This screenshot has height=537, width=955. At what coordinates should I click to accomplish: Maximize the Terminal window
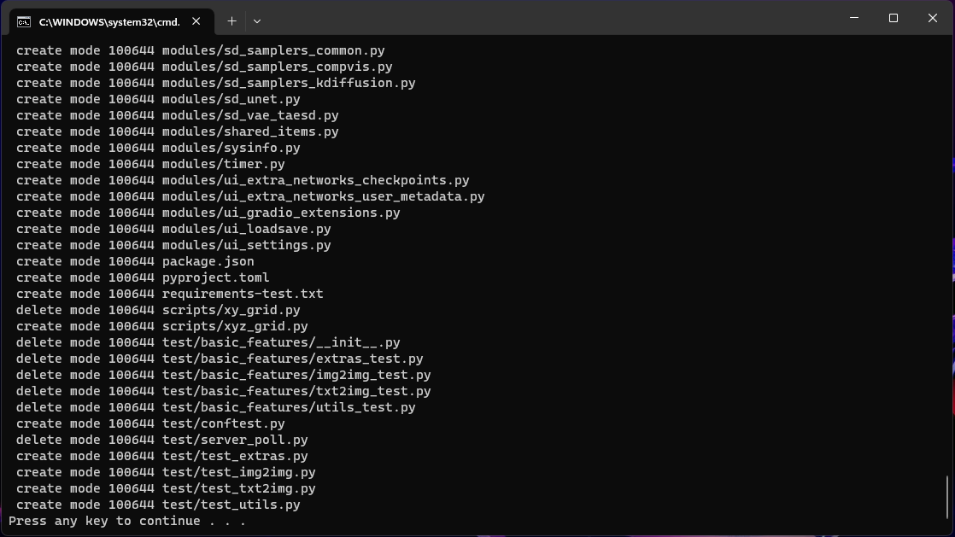click(893, 17)
